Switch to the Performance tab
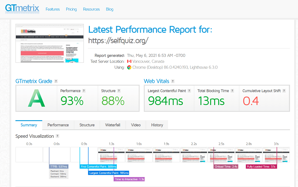 58,125
